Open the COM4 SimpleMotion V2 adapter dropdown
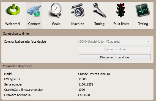This screenshot has height=101, width=156. tap(115, 42)
